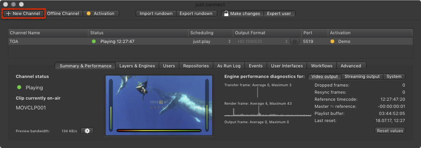This screenshot has width=421, height=148.
Task: Click Reference timecode value 12:27:47:20
Action: point(393,99)
